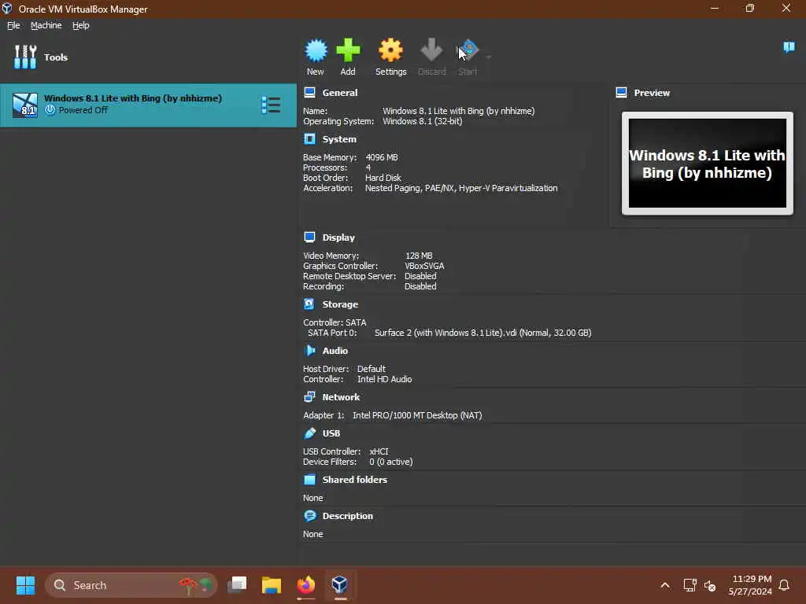Click the muted volume tray icon
Image resolution: width=806 pixels, height=604 pixels.
click(710, 585)
